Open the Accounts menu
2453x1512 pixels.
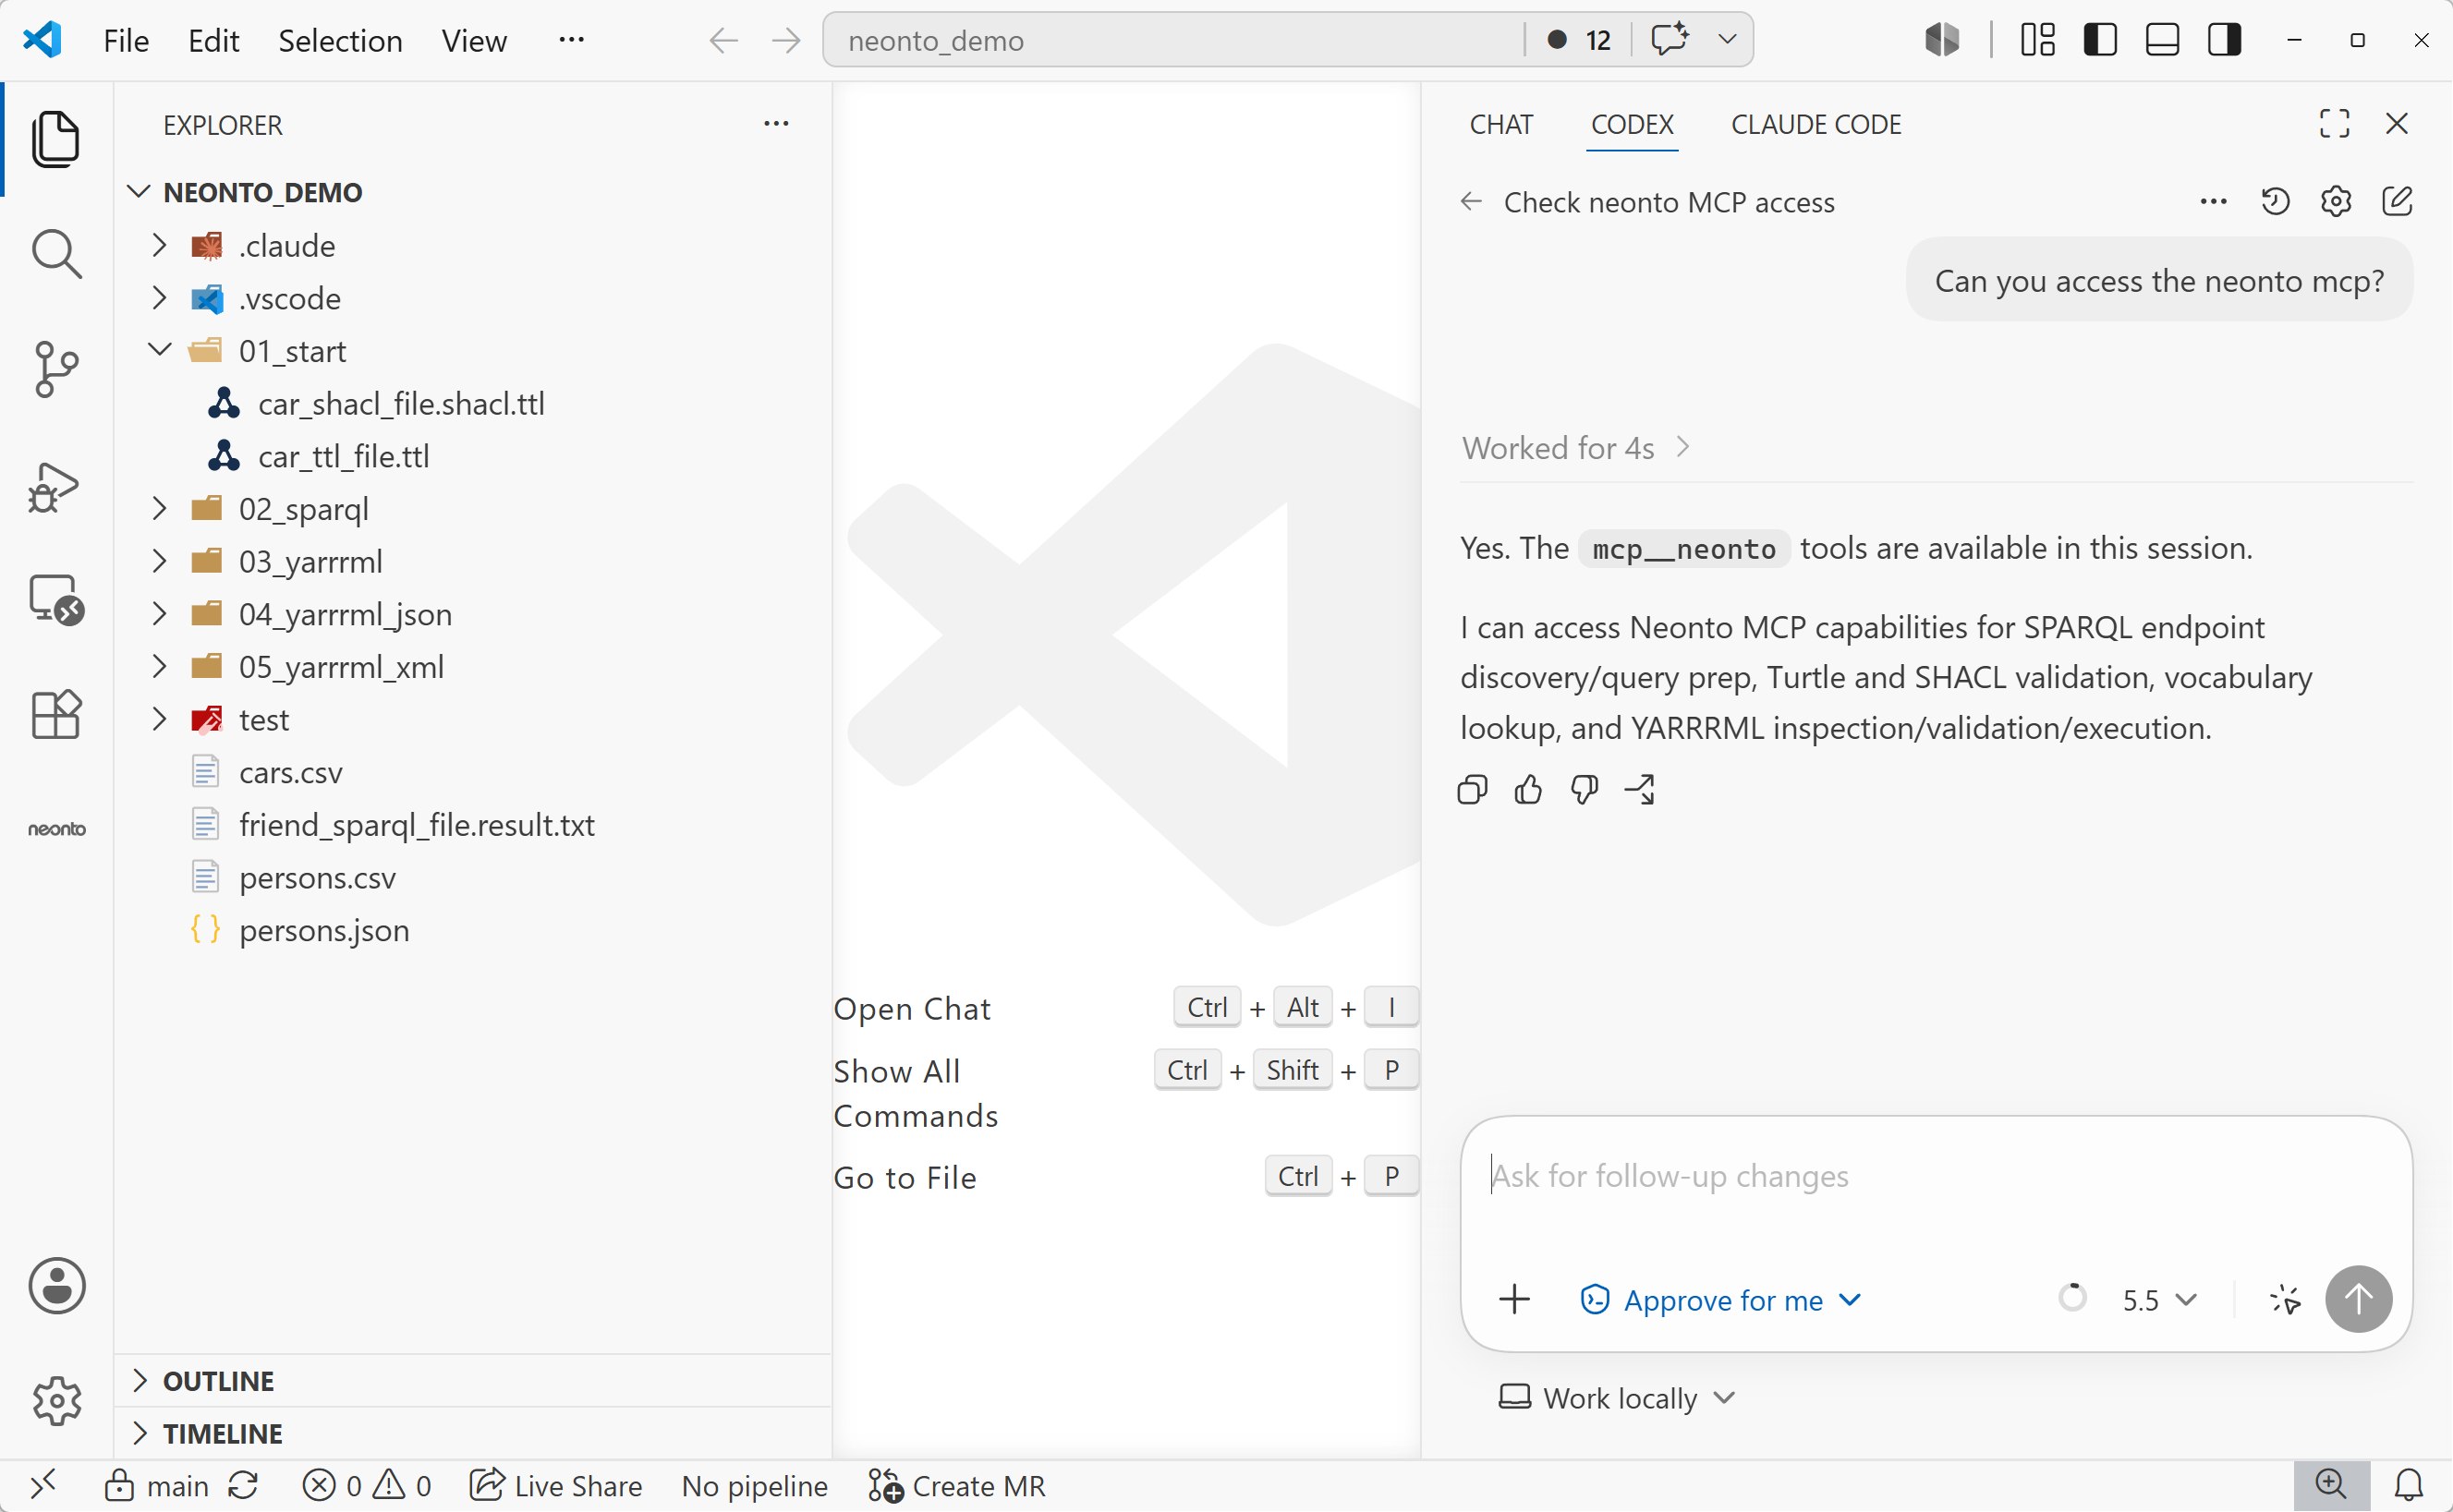pyautogui.click(x=56, y=1286)
